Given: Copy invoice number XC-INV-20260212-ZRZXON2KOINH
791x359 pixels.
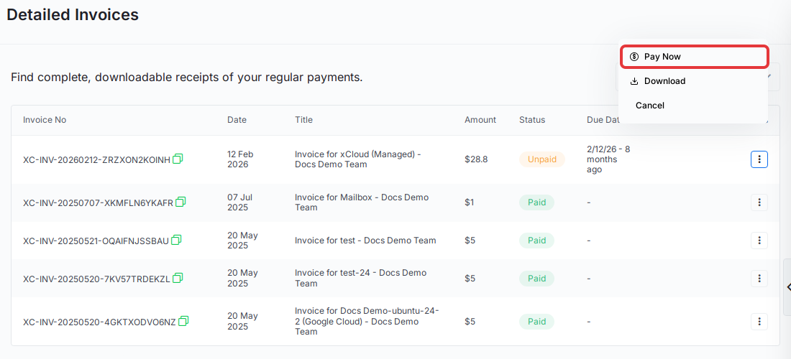Looking at the screenshot, I should point(178,159).
